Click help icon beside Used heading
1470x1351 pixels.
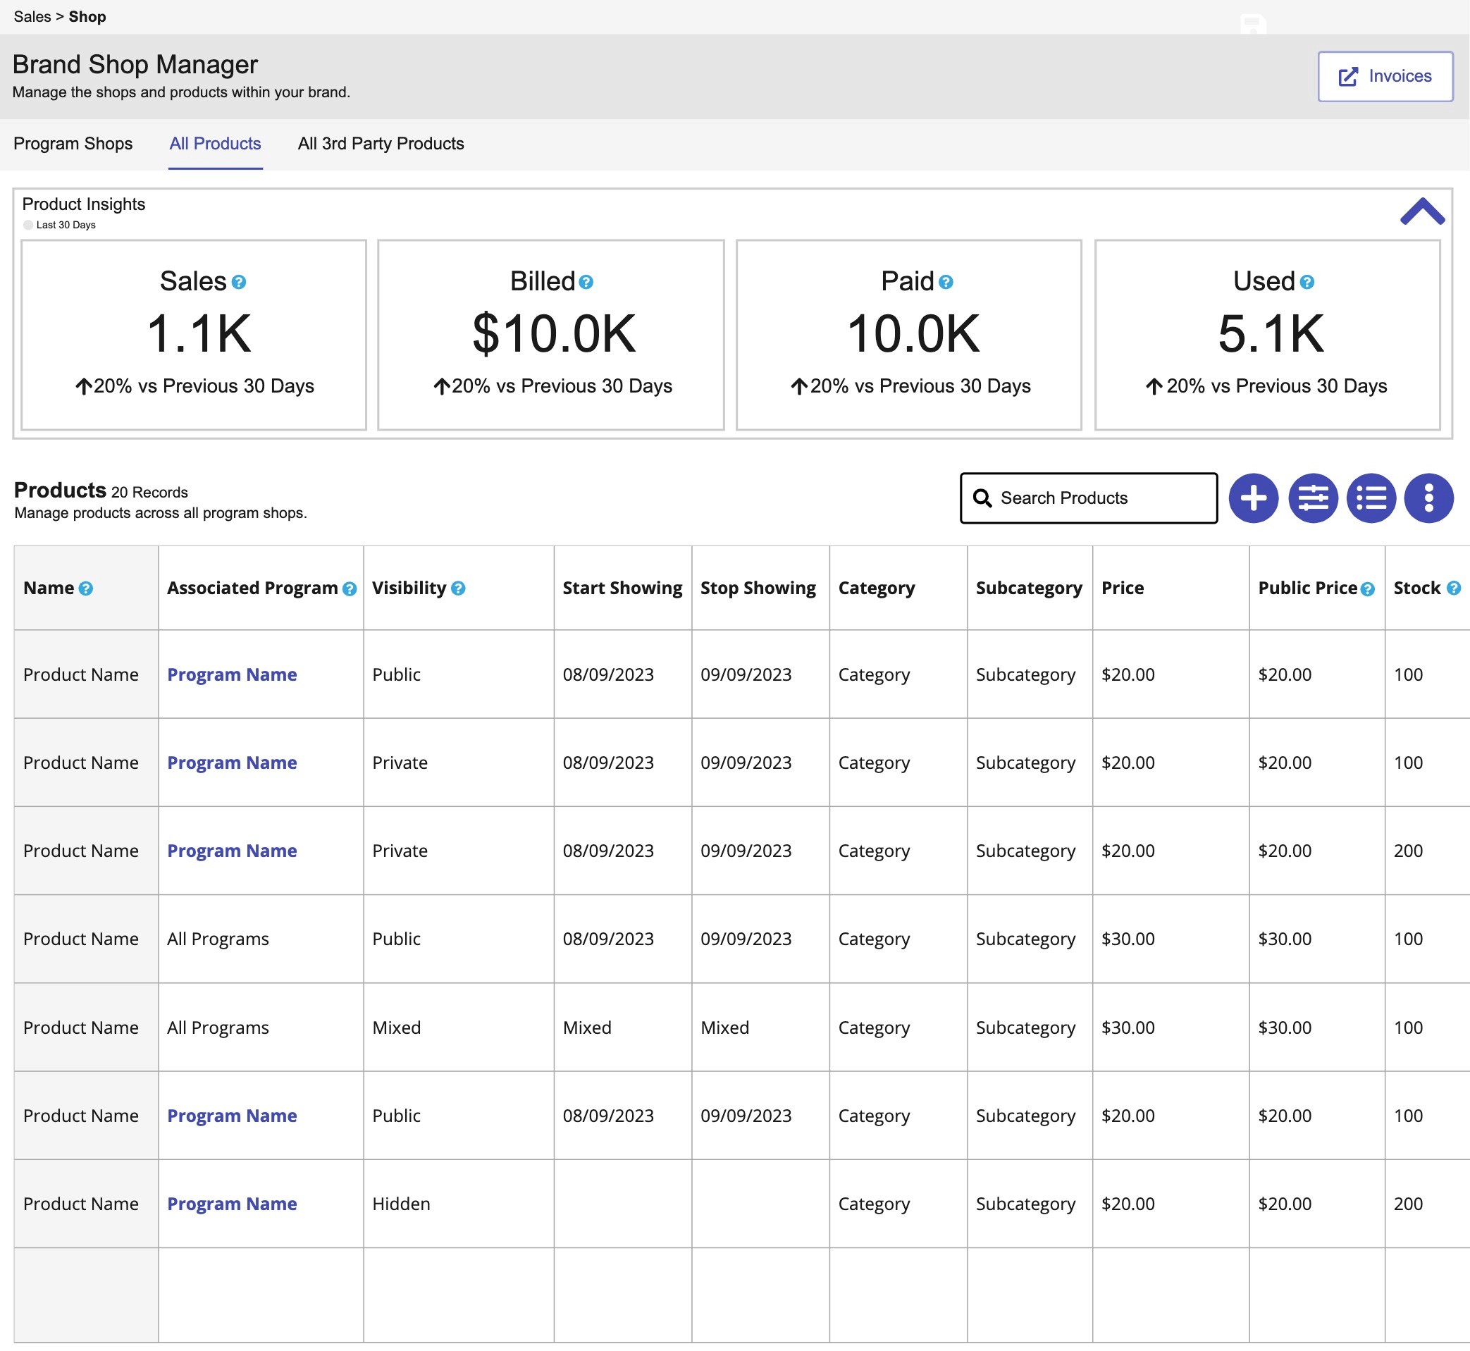point(1307,282)
